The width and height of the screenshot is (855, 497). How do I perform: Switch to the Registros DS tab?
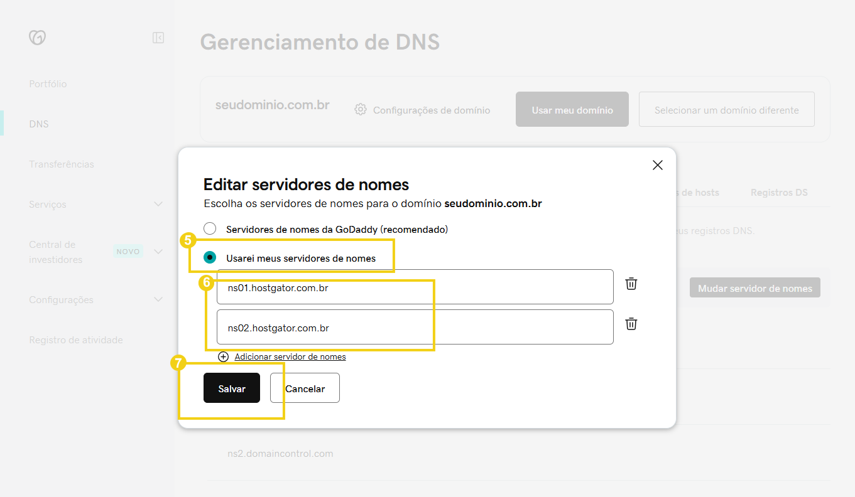pos(778,193)
